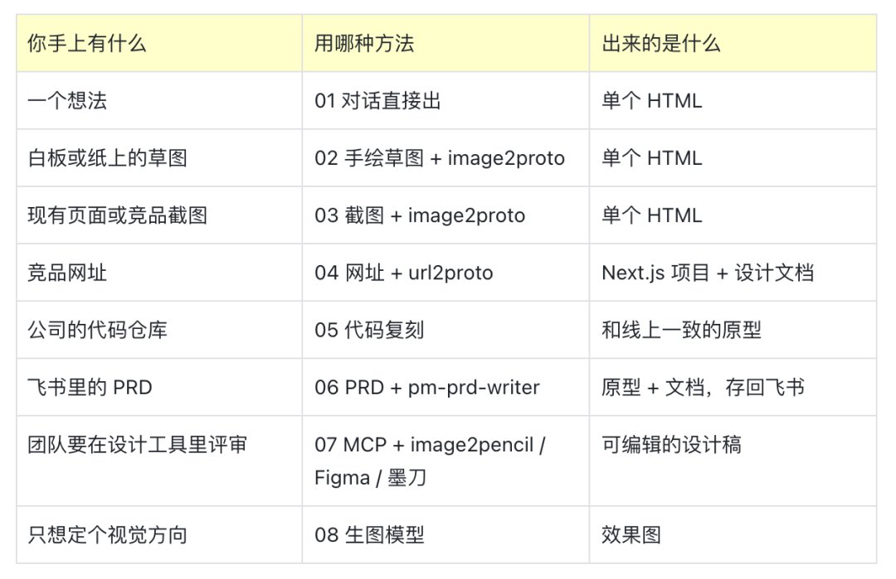Select the cell "08 生图模型"
Image resolution: width=896 pixels, height=579 pixels.
tap(446, 535)
